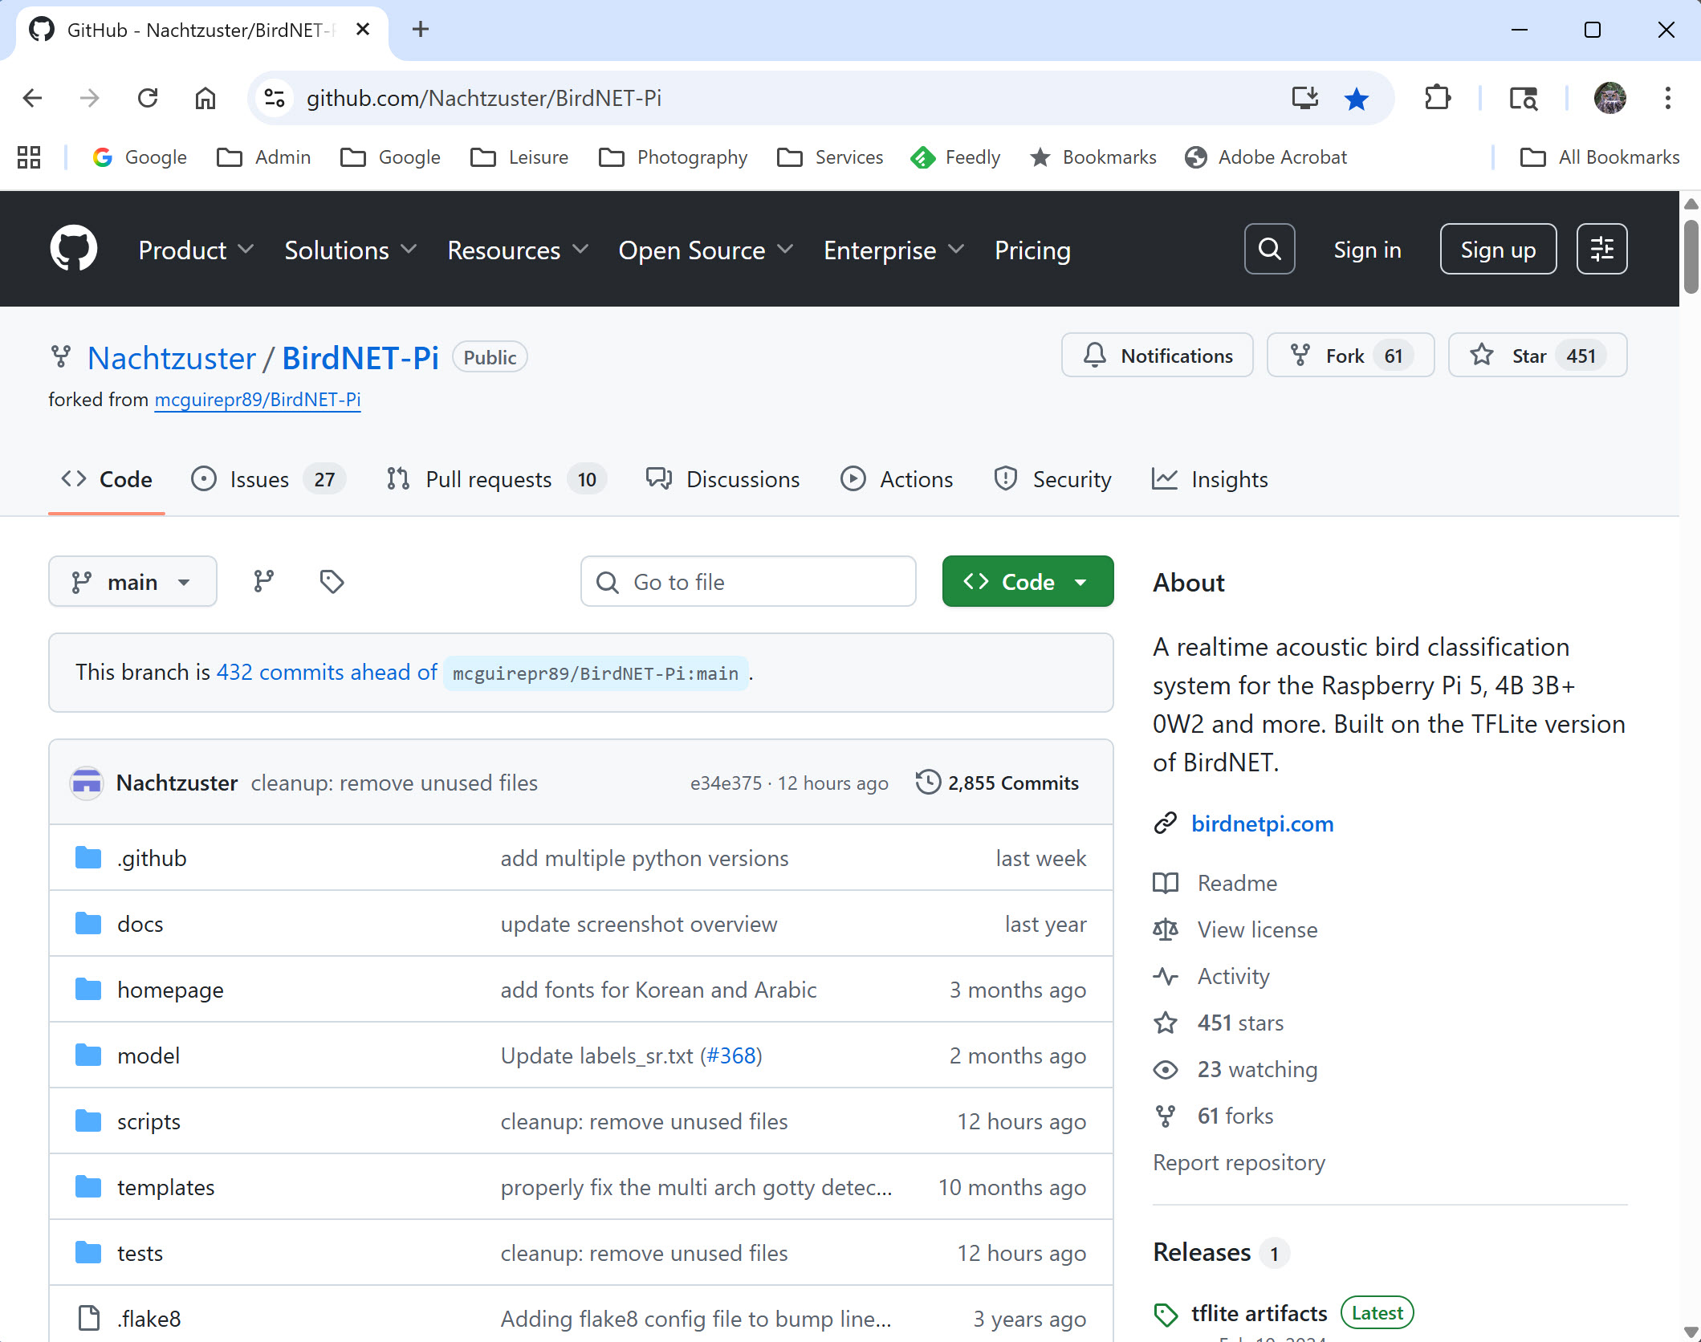Click the Sign up button
Viewport: 1701px width, 1342px height.
[1498, 249]
